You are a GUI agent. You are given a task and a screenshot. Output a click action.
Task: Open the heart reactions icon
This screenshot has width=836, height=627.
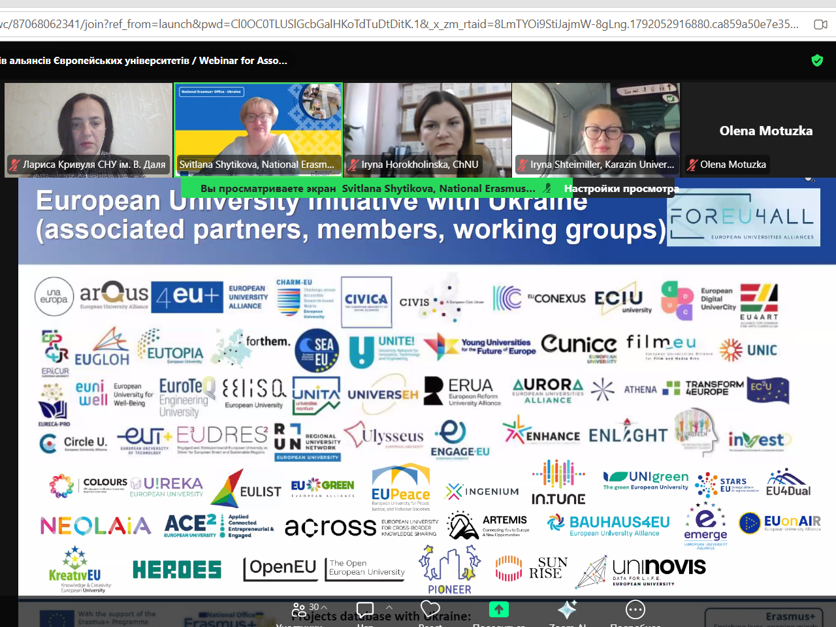pos(430,610)
